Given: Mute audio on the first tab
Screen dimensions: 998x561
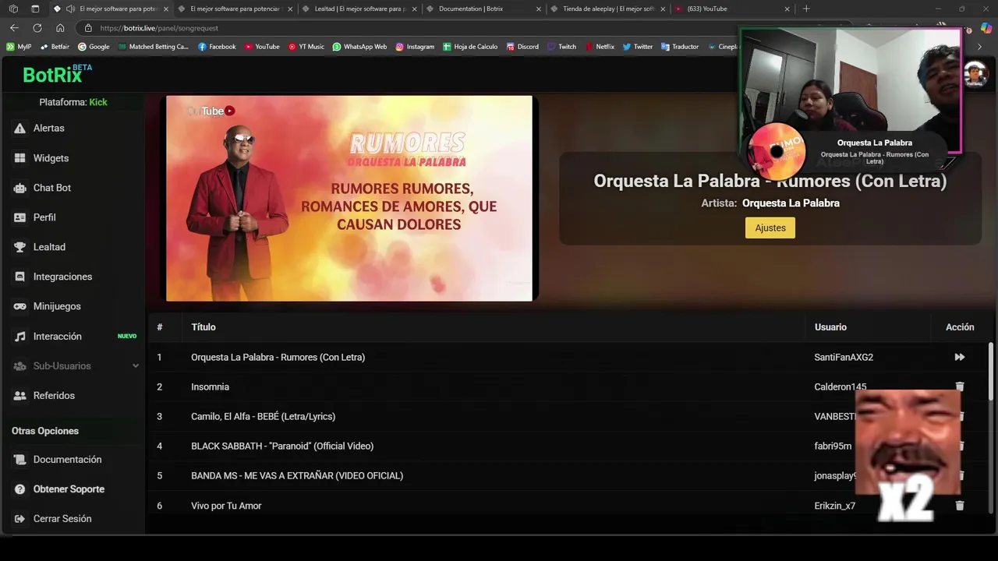Looking at the screenshot, I should point(71,9).
